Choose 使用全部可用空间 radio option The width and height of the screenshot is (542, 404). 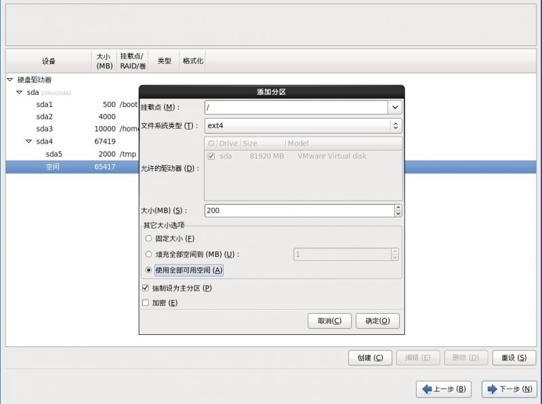[149, 270]
